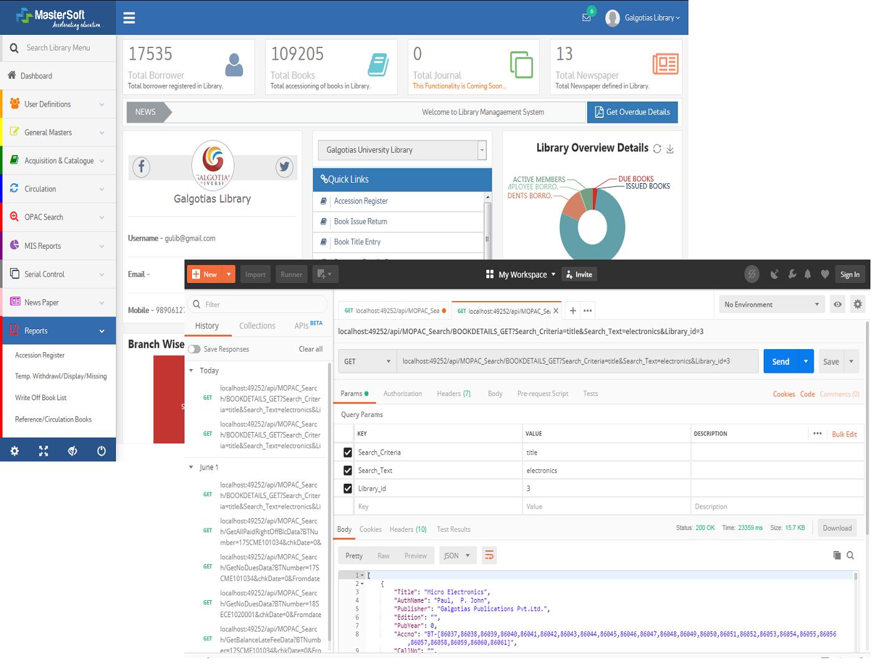Open the Postman wrench settings icon
The width and height of the screenshot is (879, 667).
(792, 274)
